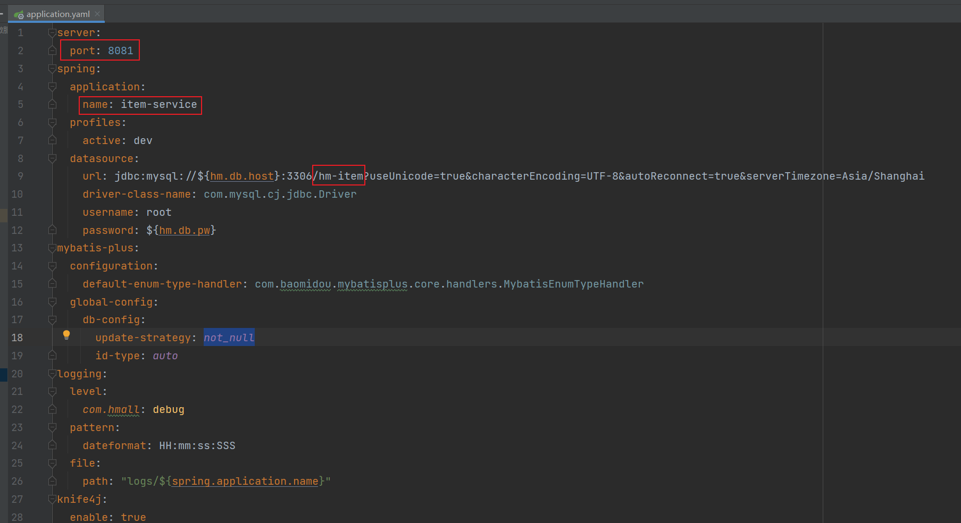Click line number 18 in the gutter
The image size is (961, 523).
17,338
